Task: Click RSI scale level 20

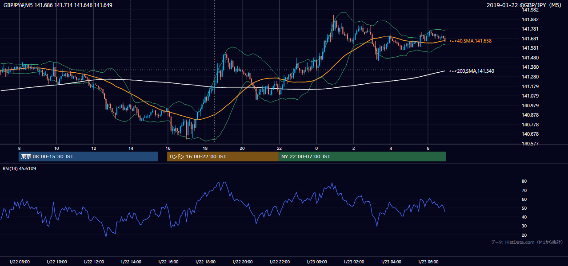Action: tap(524, 235)
